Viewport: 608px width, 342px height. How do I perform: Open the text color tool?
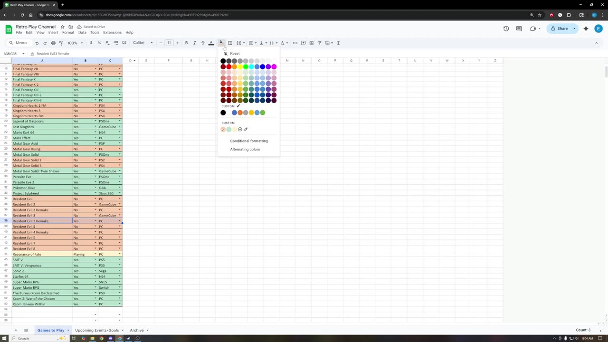click(211, 43)
